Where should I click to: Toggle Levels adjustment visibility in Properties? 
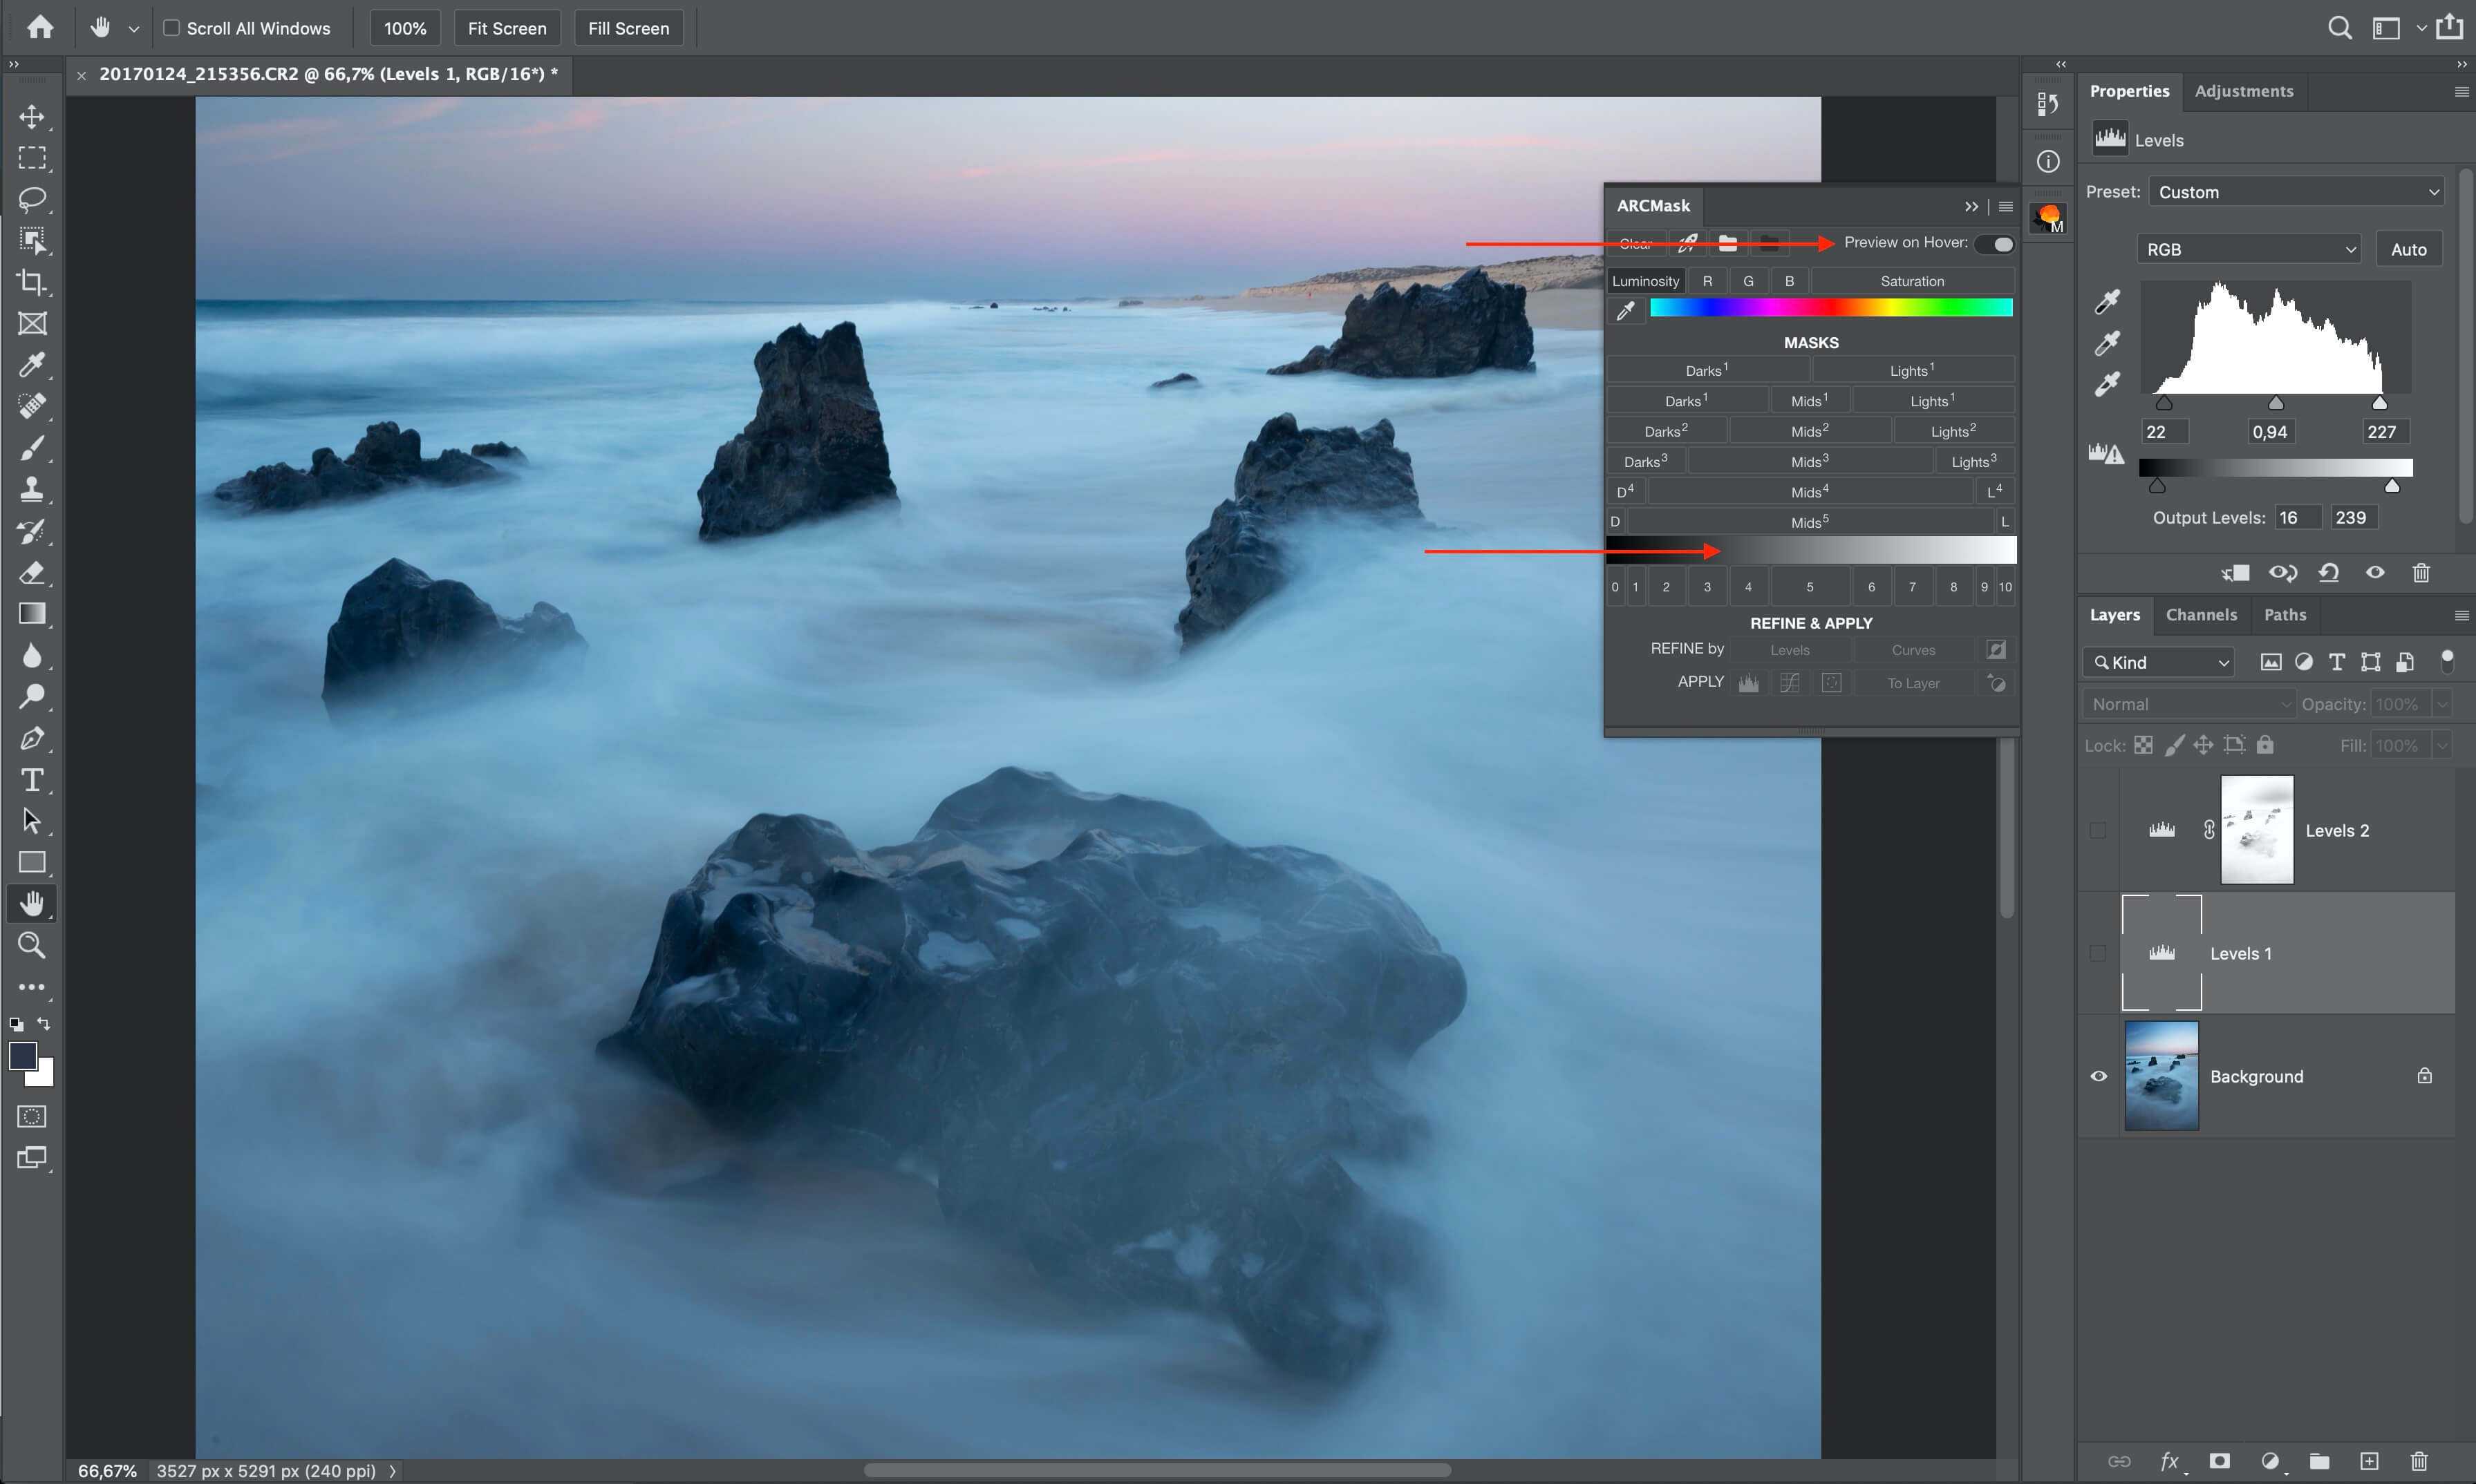(2375, 573)
